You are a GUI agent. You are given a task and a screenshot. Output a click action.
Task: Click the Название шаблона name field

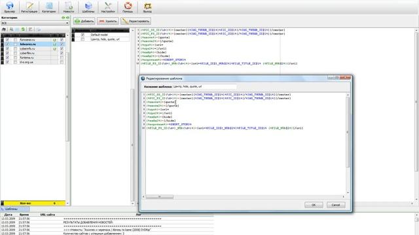coord(204,87)
